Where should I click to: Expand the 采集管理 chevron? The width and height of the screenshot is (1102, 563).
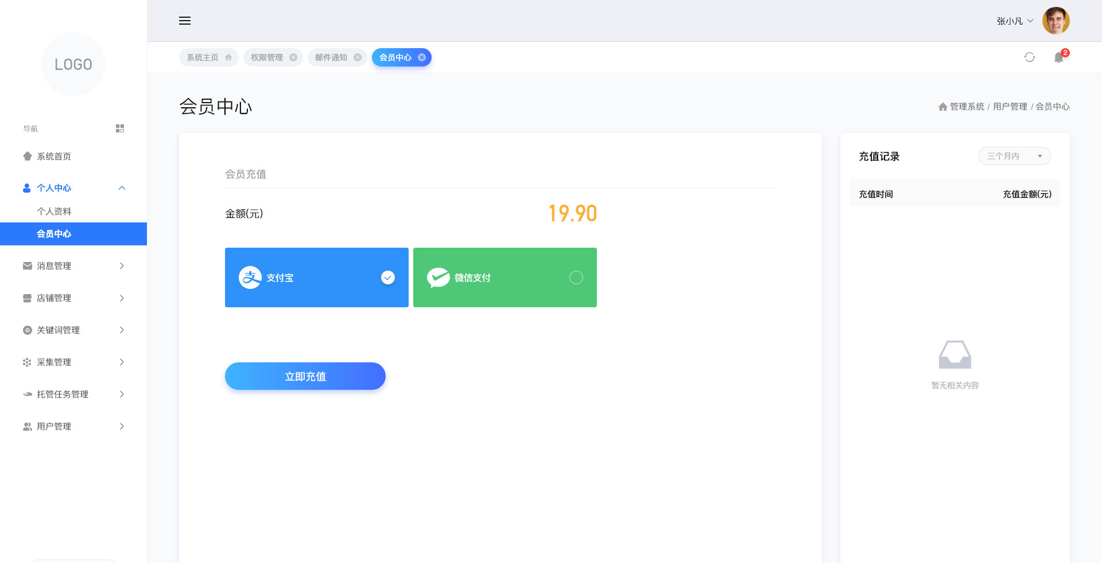point(122,362)
